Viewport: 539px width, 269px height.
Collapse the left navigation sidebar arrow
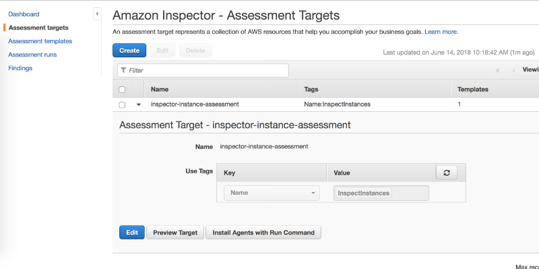97,14
